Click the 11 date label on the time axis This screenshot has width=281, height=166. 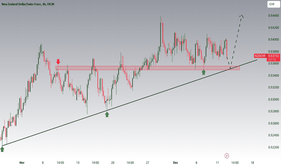tap(217, 163)
